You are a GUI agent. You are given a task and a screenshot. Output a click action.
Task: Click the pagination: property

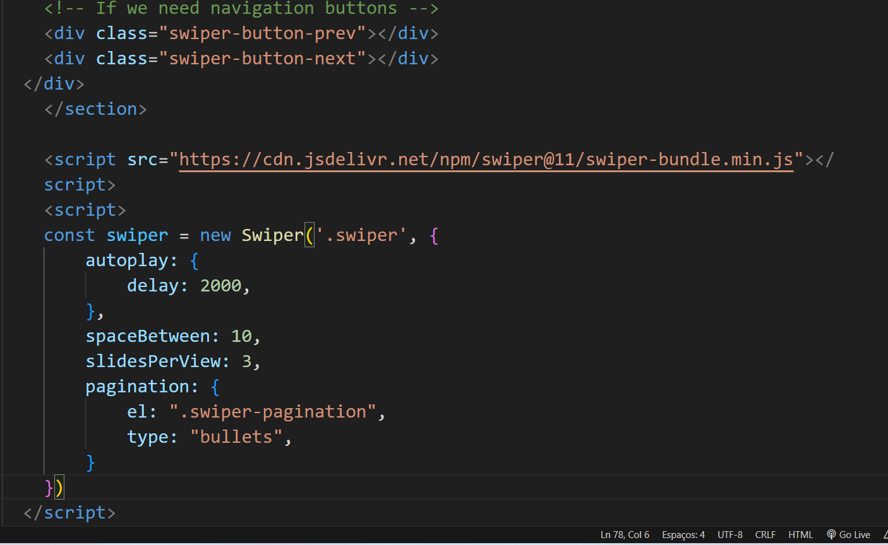click(x=142, y=387)
